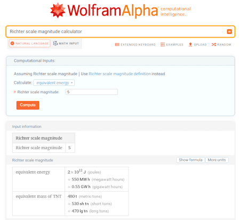Click the WolframAlpha wordmark text
240x220 pixels.
[113, 11]
